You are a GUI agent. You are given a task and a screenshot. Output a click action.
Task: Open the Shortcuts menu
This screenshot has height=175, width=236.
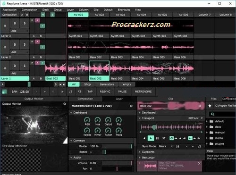point(124,10)
